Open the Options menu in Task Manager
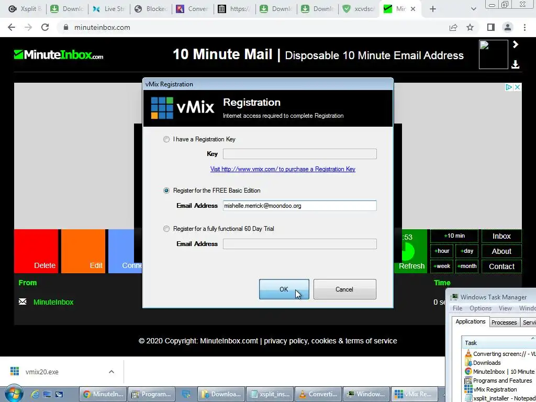 click(481, 308)
